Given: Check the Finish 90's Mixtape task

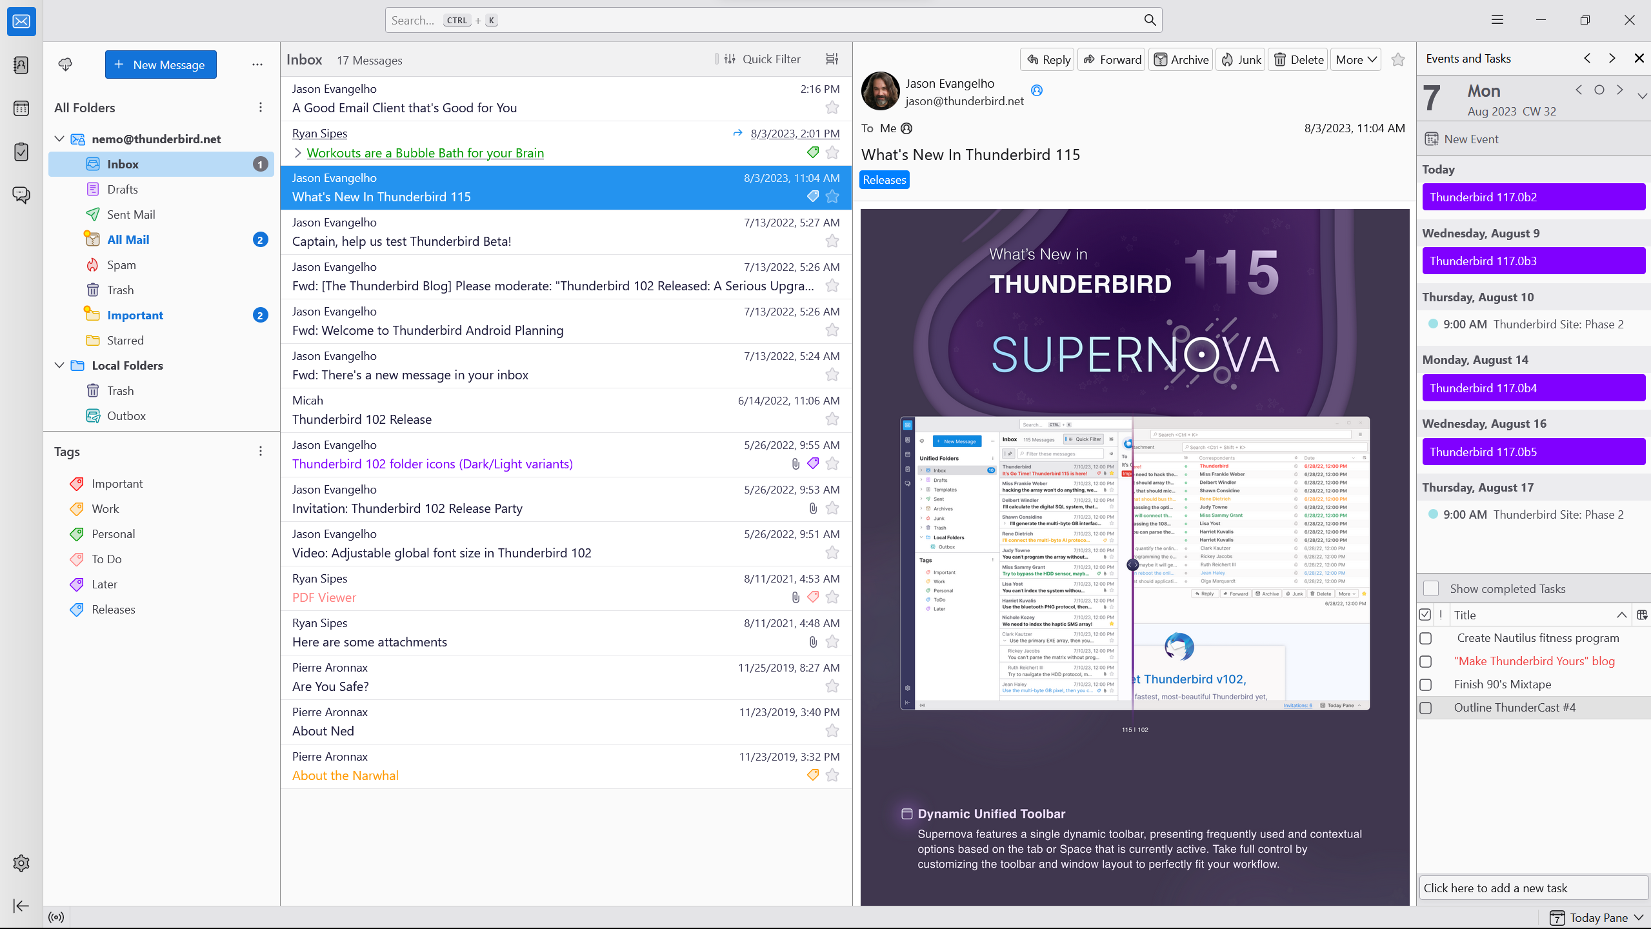Looking at the screenshot, I should pos(1426,684).
